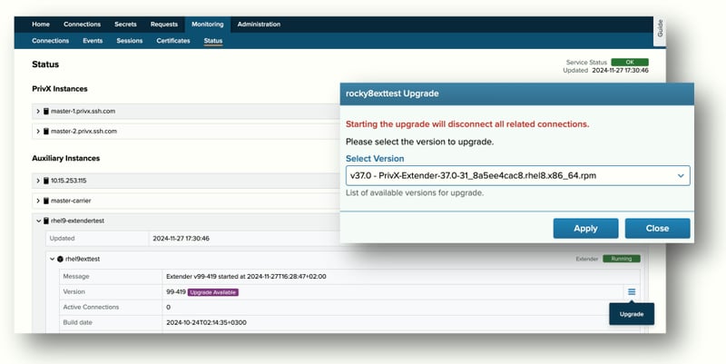Go to the Secrets menu
726x364 pixels.
click(x=125, y=25)
